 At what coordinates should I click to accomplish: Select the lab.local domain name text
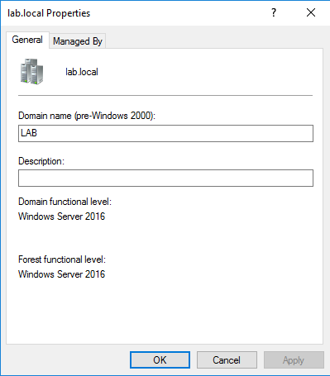click(x=82, y=72)
